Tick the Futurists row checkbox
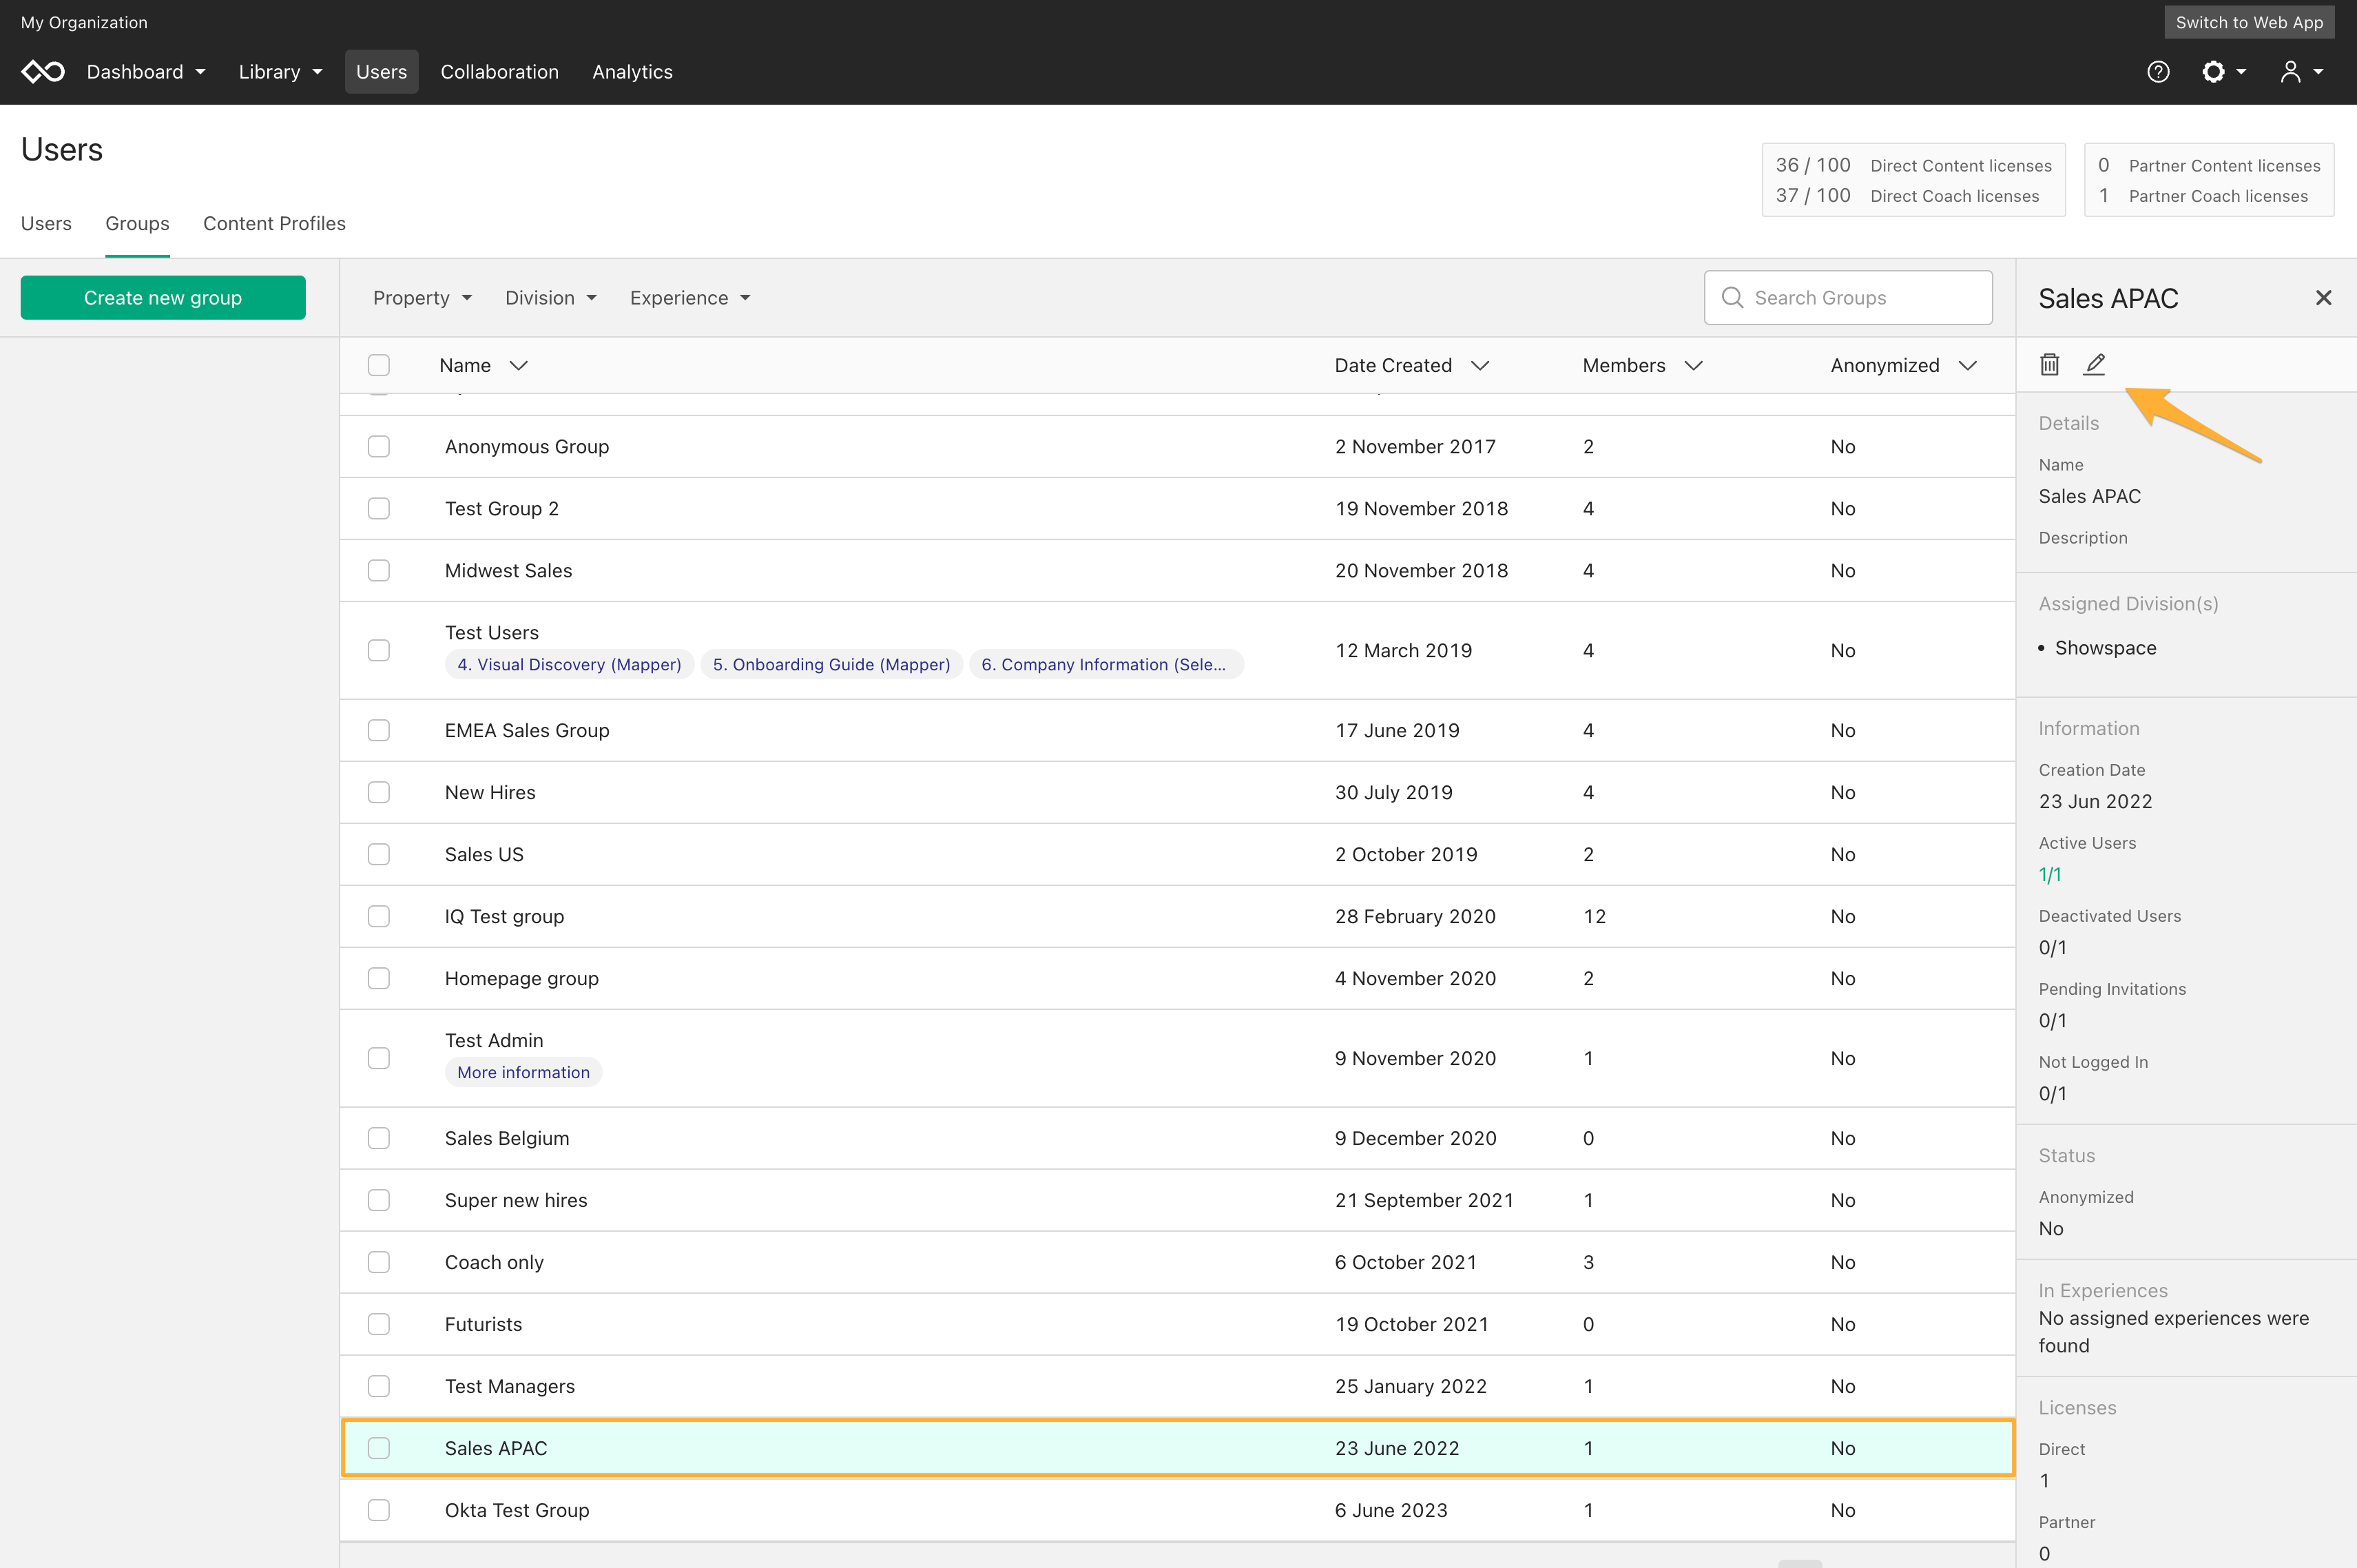 click(379, 1324)
